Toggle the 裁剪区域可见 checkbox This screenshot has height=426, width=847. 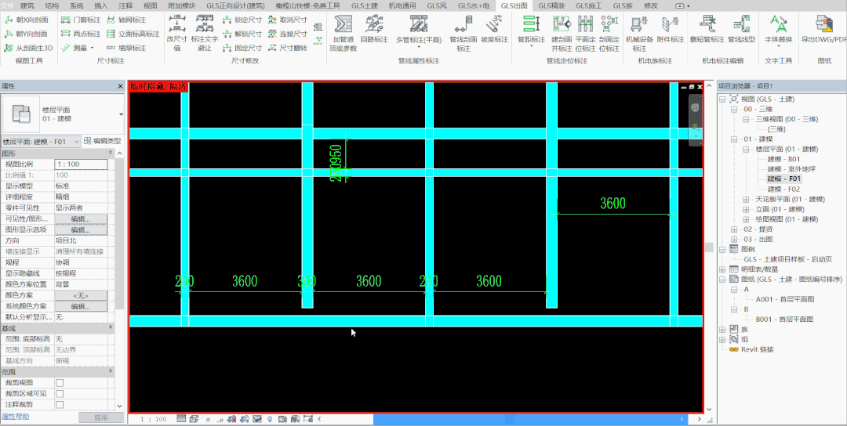click(x=60, y=393)
